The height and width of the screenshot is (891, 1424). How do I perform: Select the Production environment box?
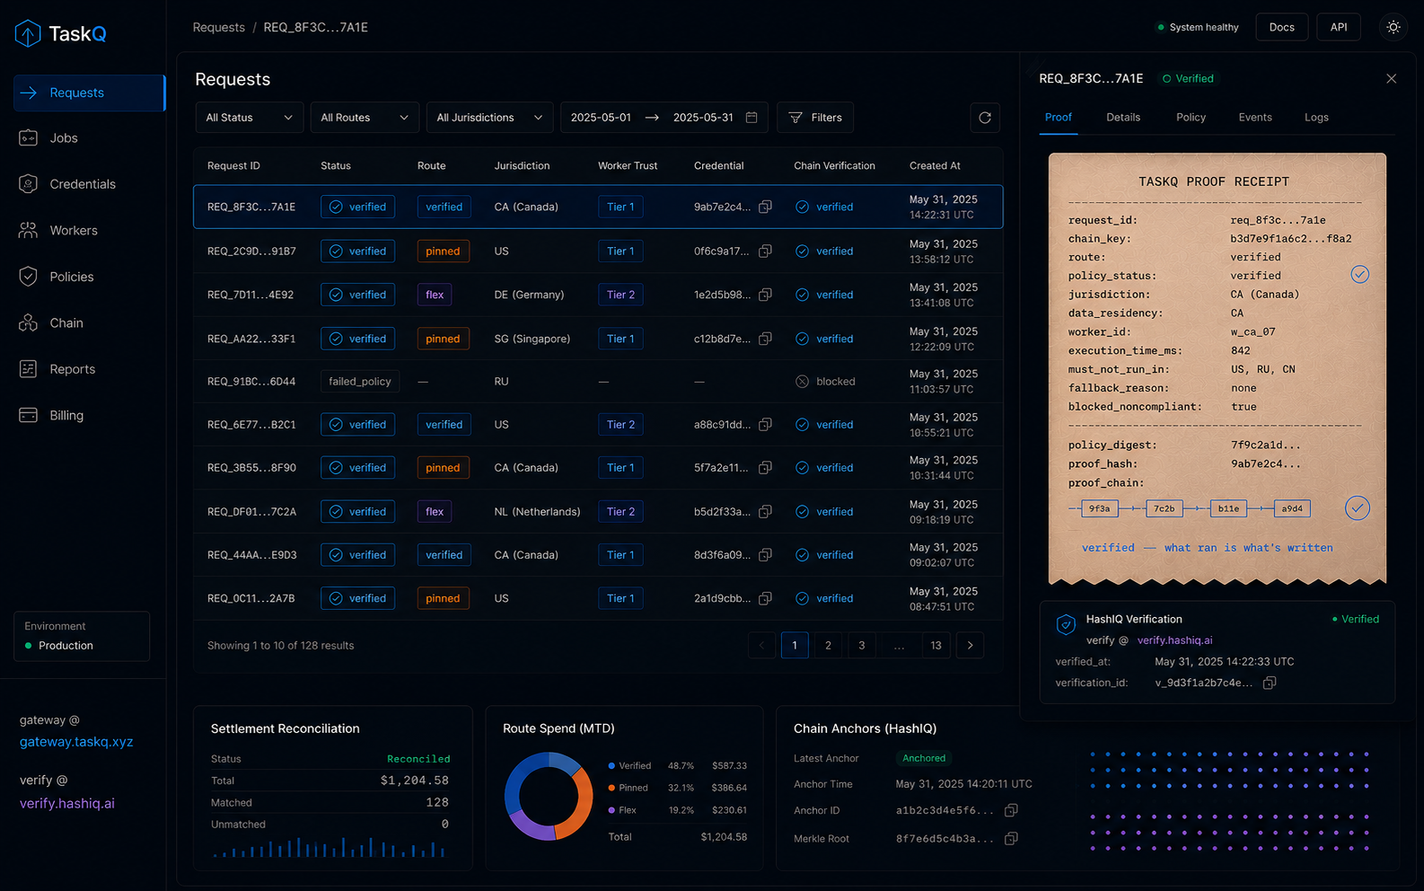(82, 637)
